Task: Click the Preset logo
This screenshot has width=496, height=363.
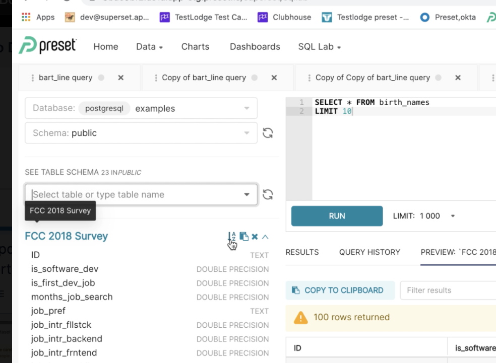Action: pyautogui.click(x=48, y=46)
